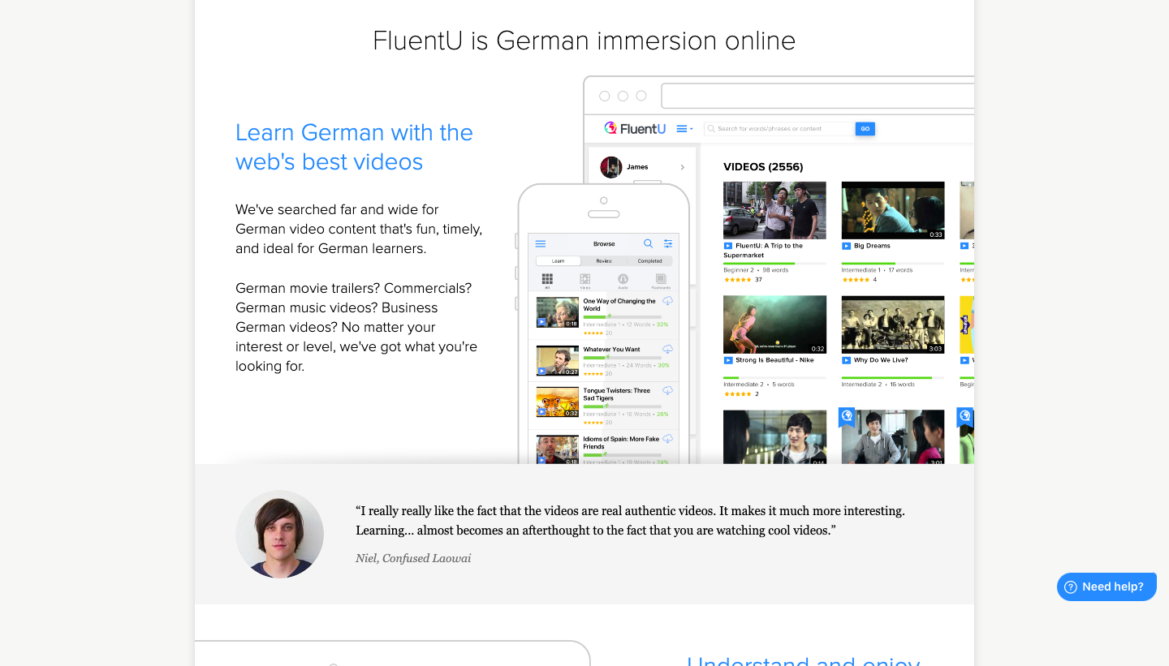Switch to the Completed tab in phone app
Image resolution: width=1169 pixels, height=666 pixels.
[649, 261]
